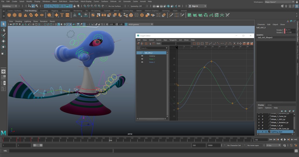This screenshot has height=157, width=299.
Task: Click the Graph Editor search field
Action: click(x=153, y=48)
